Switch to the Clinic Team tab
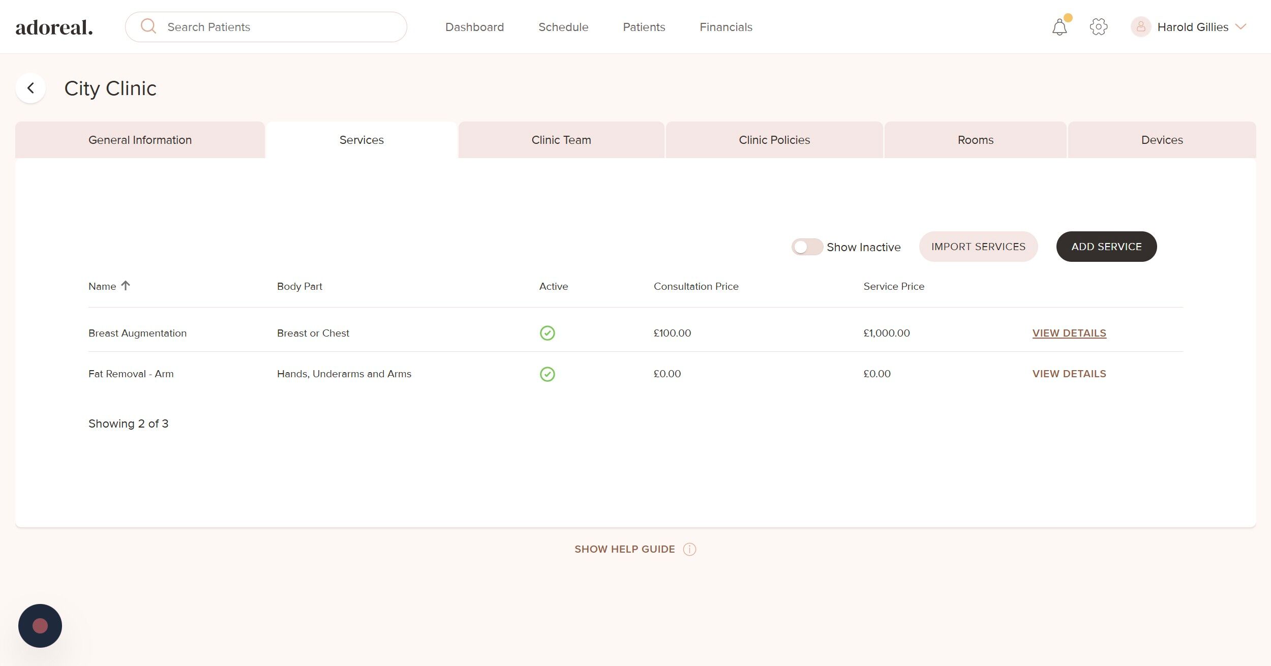The height and width of the screenshot is (666, 1271). click(561, 140)
